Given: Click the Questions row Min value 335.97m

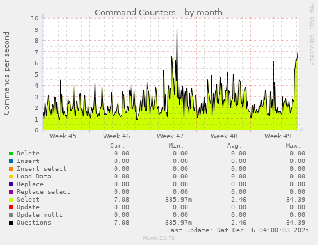Looking at the screenshot, I should tap(179, 223).
